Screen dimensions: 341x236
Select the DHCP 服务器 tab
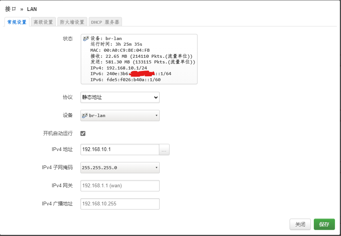105,22
